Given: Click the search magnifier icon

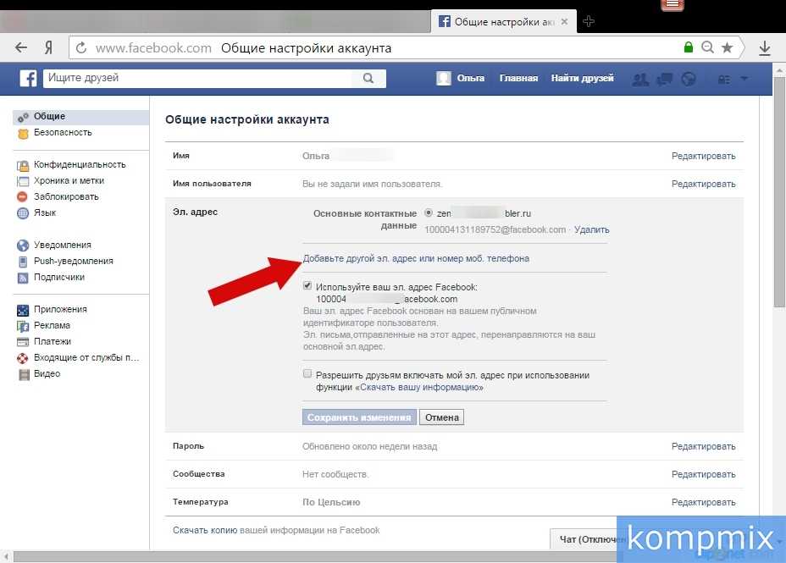Looking at the screenshot, I should click(368, 79).
